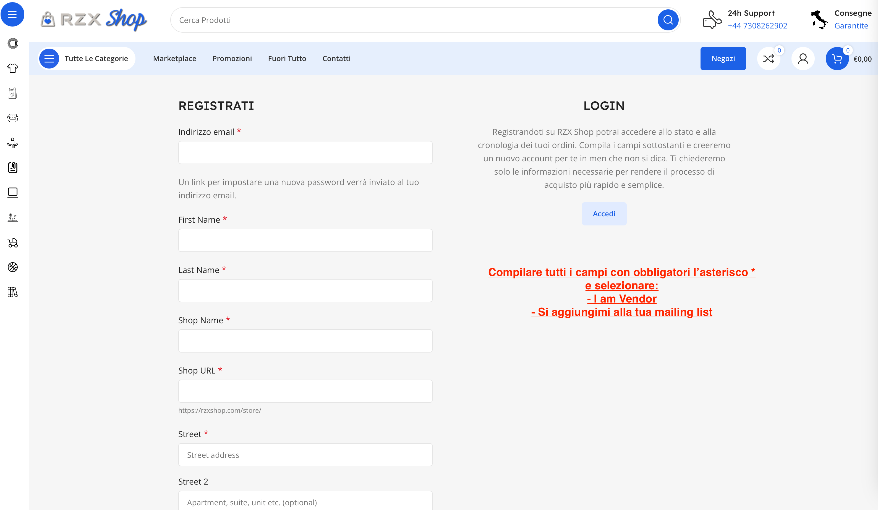878x510 pixels.
Task: Open the top-left blue hamburger menu
Action: coord(12,15)
